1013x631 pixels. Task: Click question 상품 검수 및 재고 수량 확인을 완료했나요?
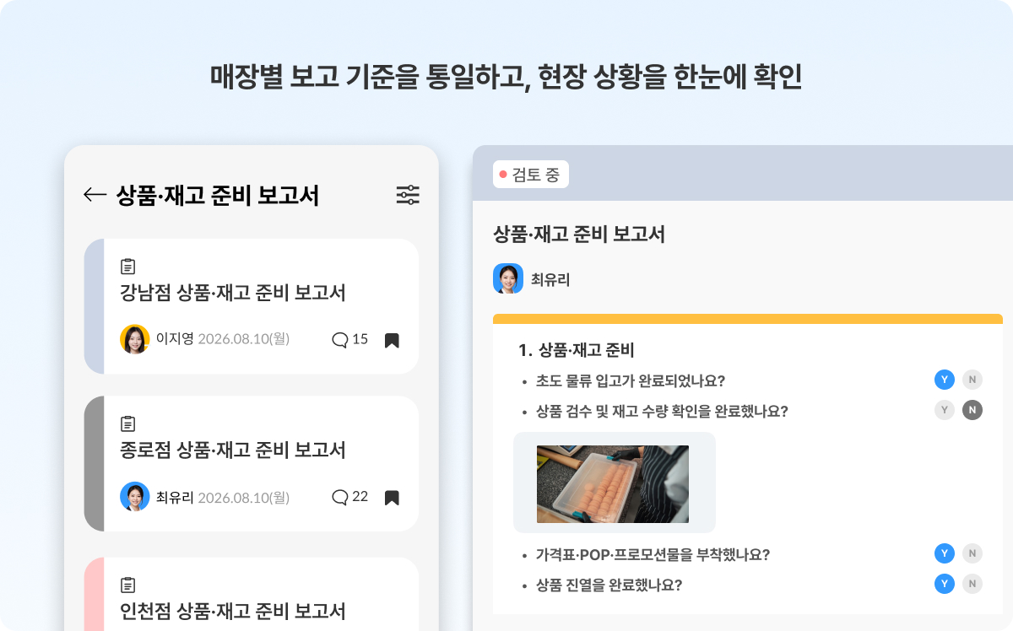662,412
